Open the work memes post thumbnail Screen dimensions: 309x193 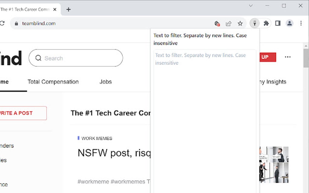pos(274,165)
